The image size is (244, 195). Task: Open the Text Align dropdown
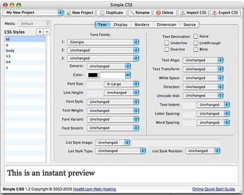coord(203,60)
